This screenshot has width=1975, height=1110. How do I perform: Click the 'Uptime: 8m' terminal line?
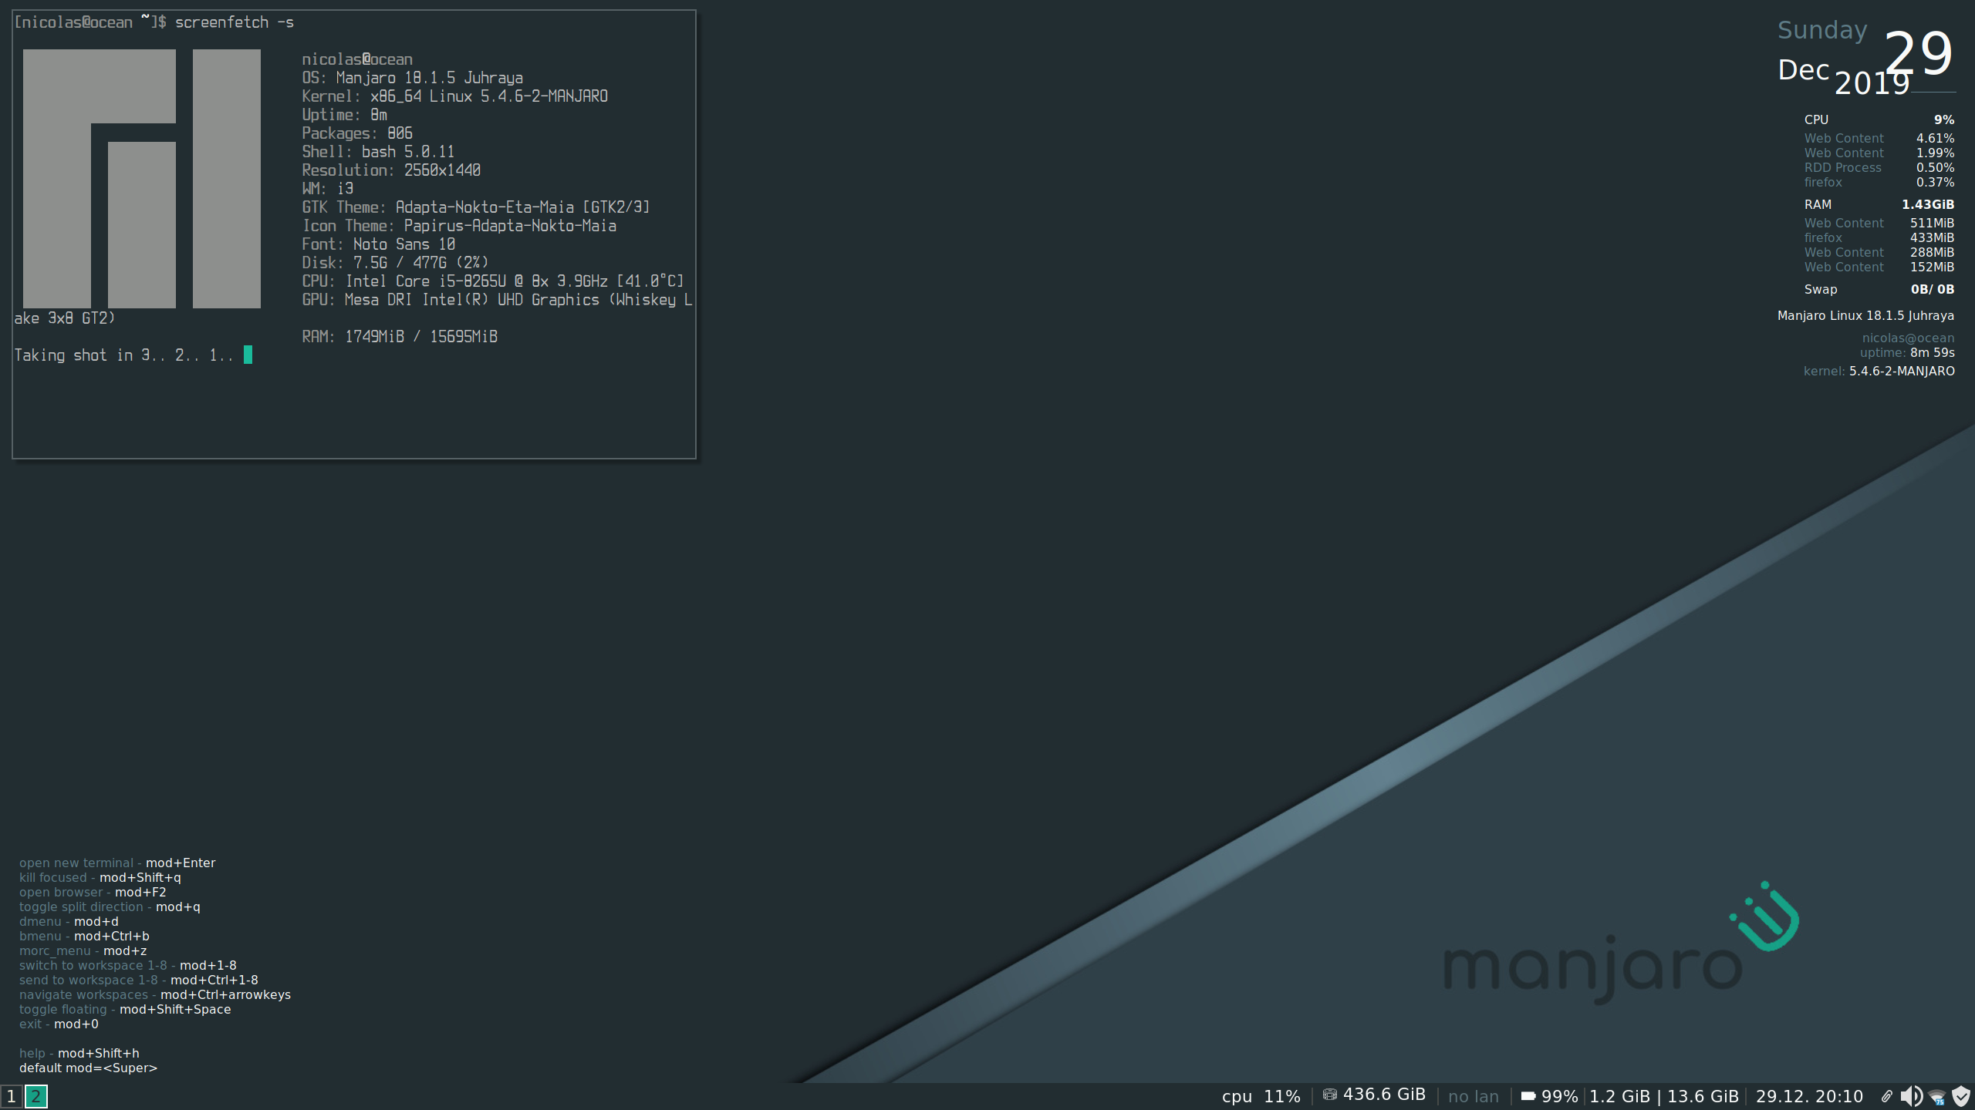point(344,115)
